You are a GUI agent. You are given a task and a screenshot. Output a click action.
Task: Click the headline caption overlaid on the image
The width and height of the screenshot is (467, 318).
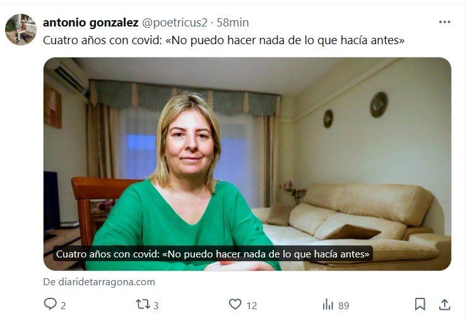tap(213, 254)
